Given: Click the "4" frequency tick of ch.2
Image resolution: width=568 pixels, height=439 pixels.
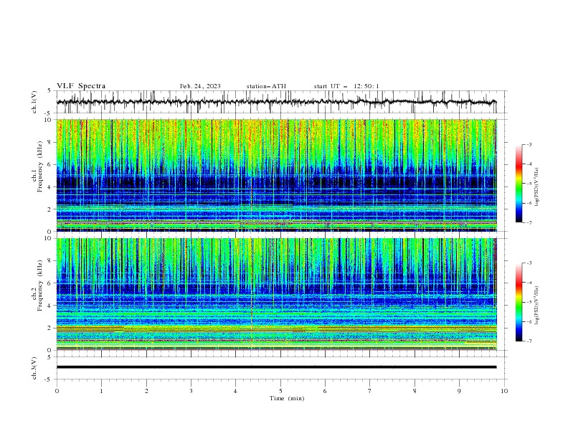Looking at the screenshot, I should [51, 306].
